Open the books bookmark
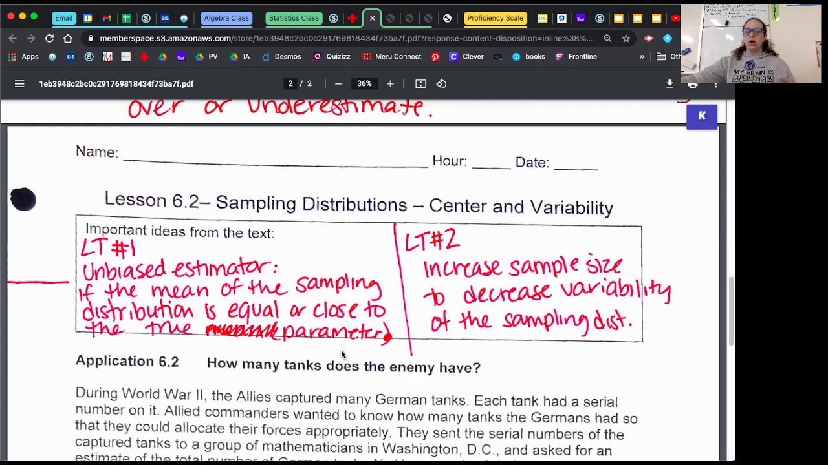The height and width of the screenshot is (465, 828). click(x=528, y=57)
